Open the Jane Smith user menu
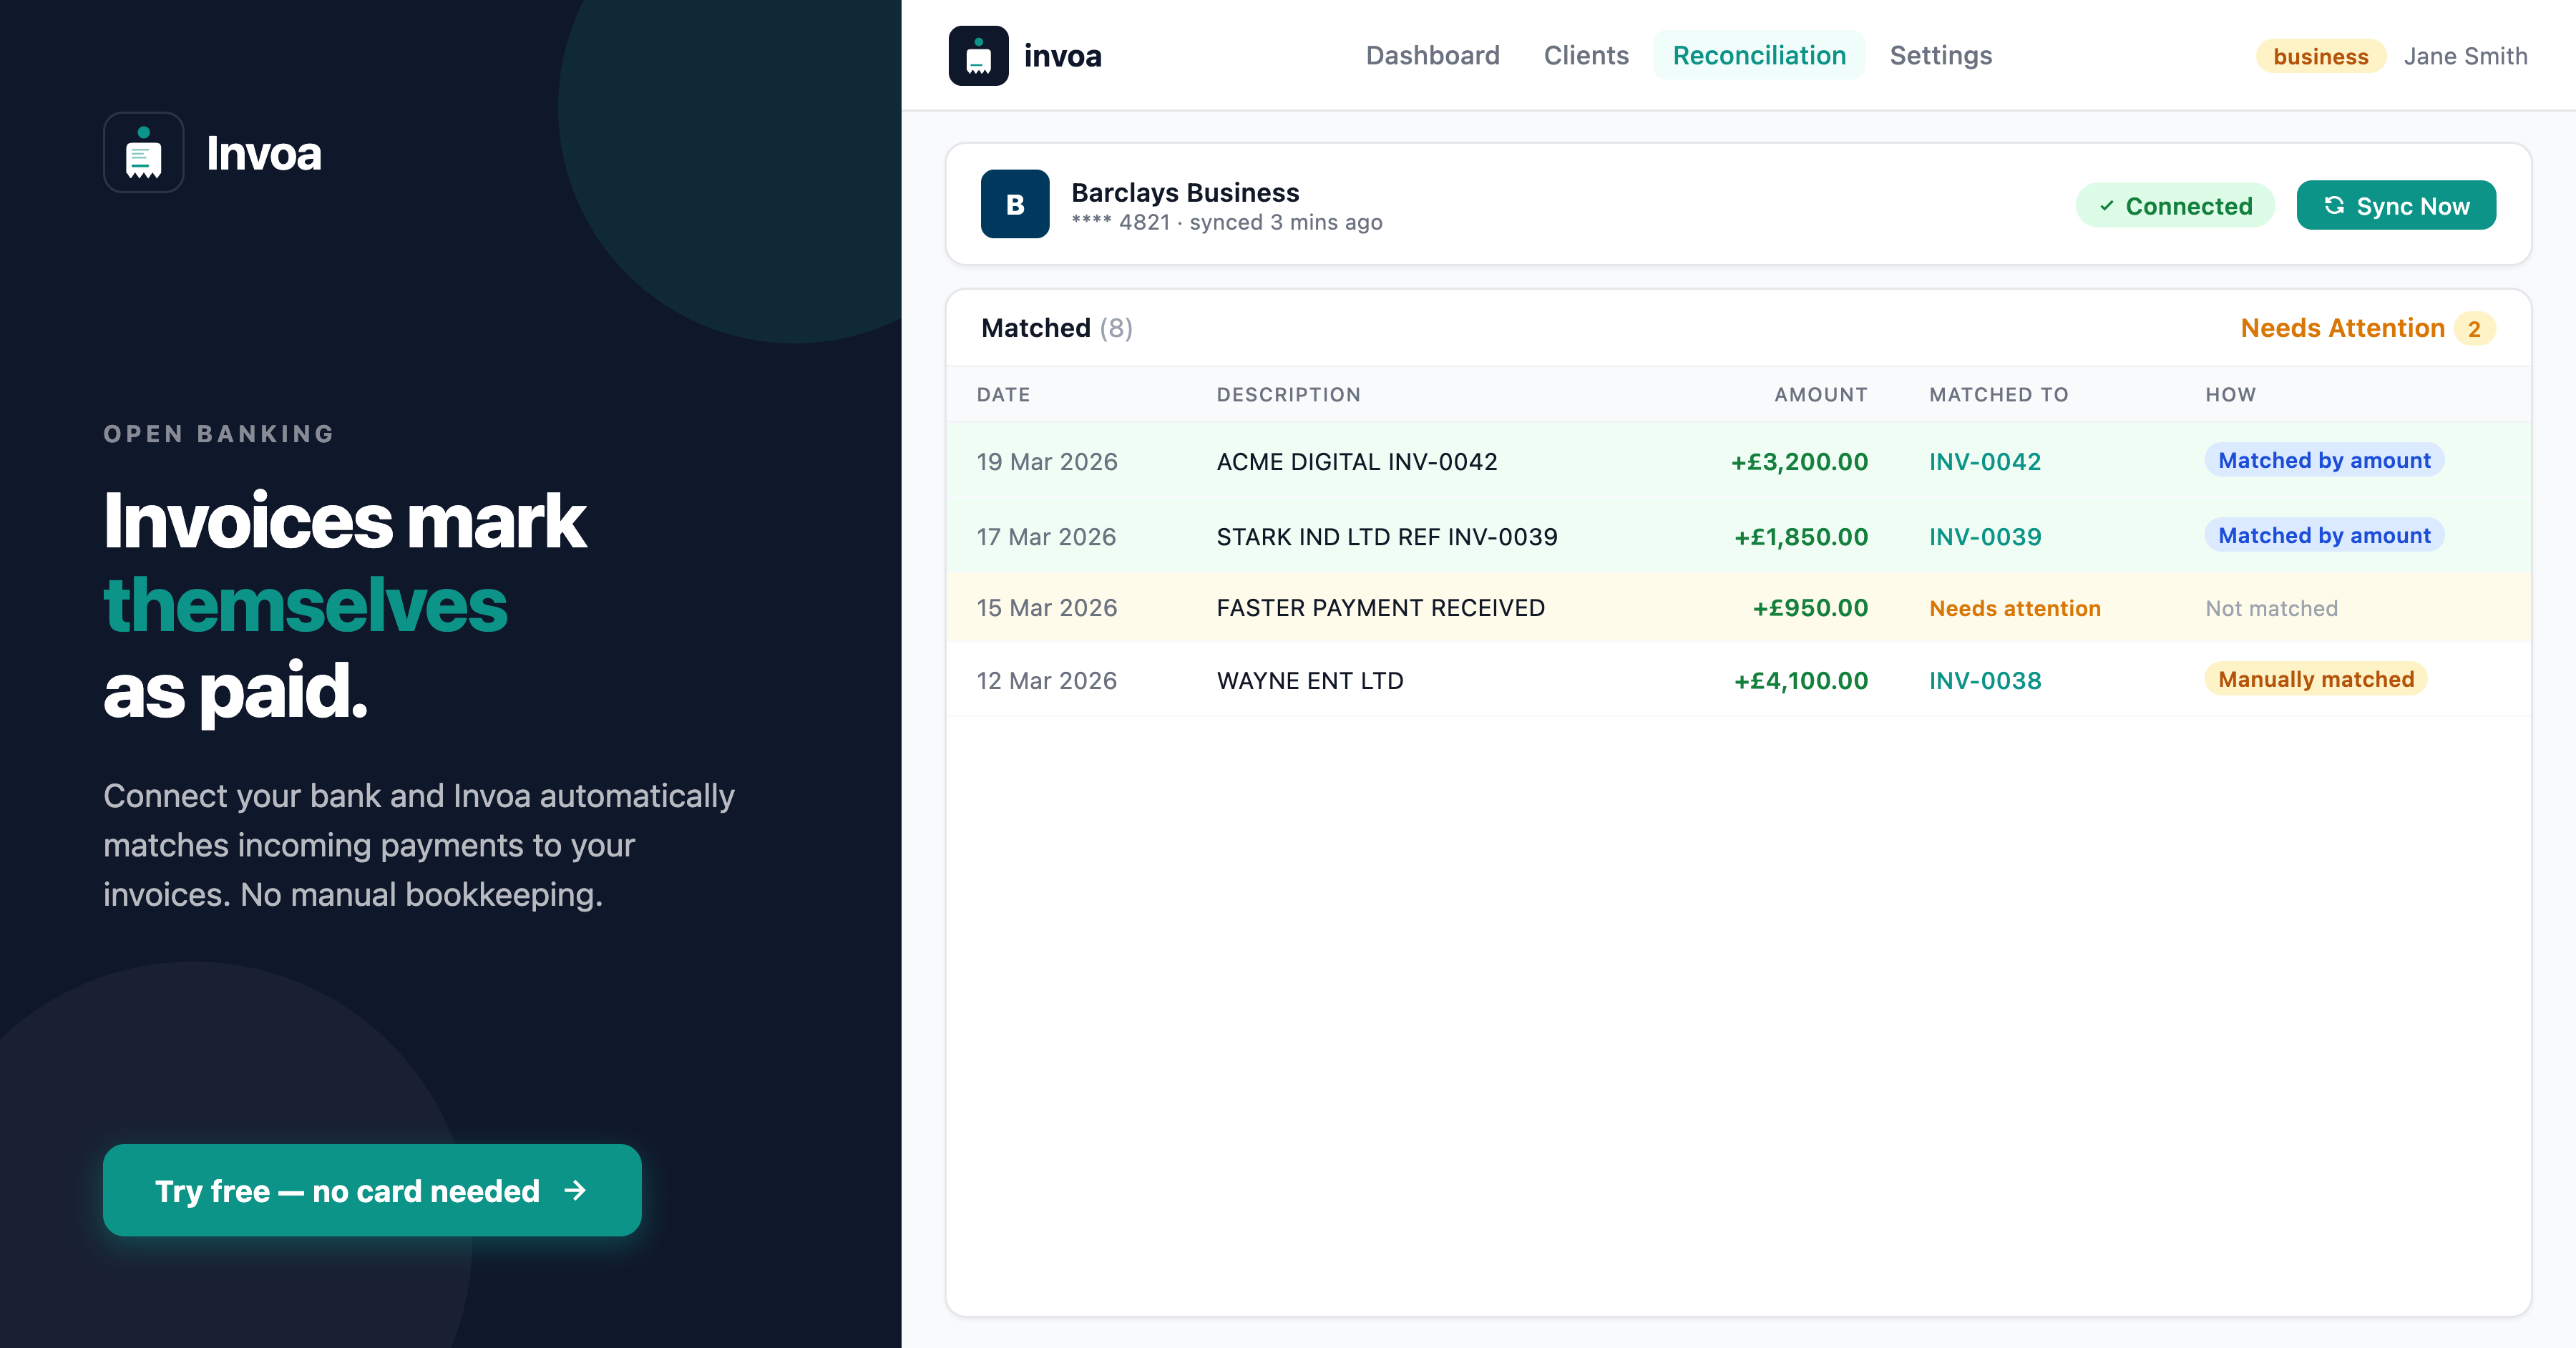Screen dimensions: 2576x1348 [2465, 57]
